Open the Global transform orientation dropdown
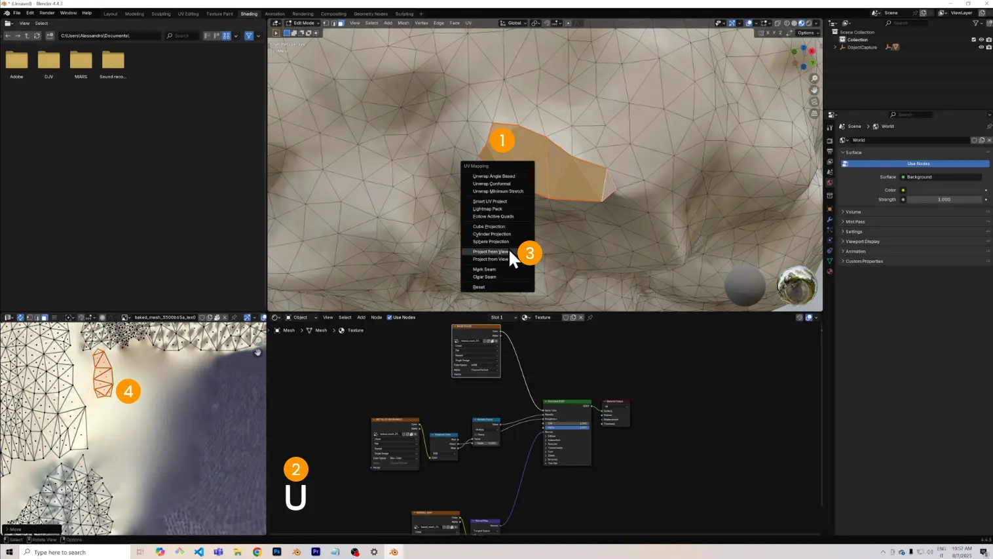Screen dimensions: 993x559 pos(514,23)
